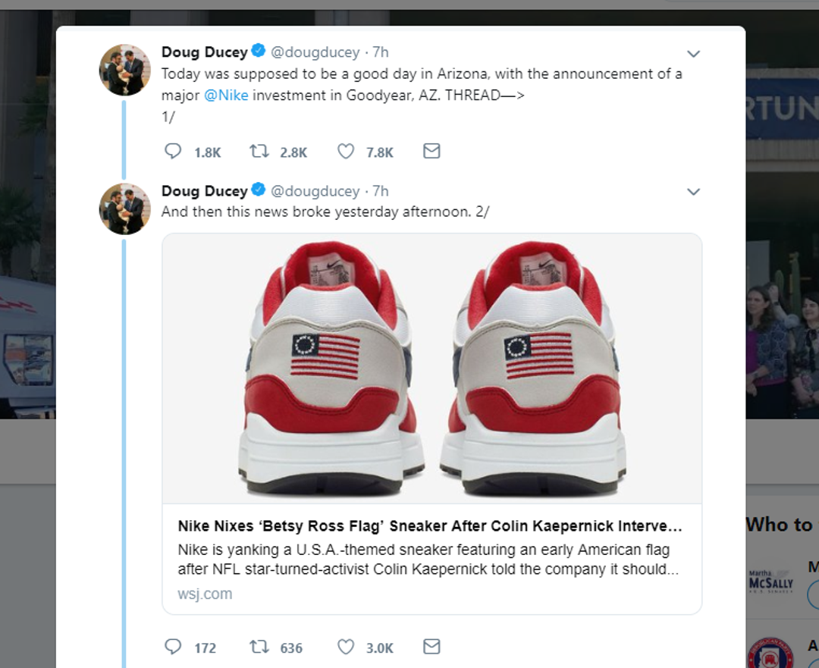Open the Betsy Ross sneaker image card
The image size is (819, 668).
431,368
